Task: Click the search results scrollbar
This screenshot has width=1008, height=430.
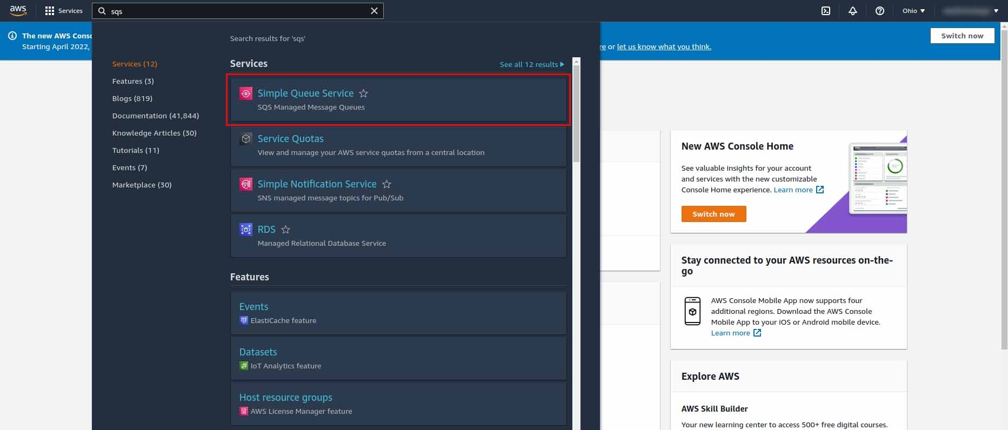Action: tap(576, 113)
